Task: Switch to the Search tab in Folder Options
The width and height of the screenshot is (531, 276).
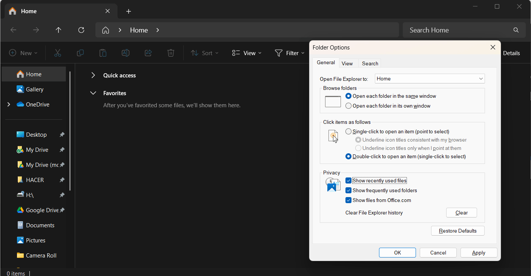Action: [370, 63]
